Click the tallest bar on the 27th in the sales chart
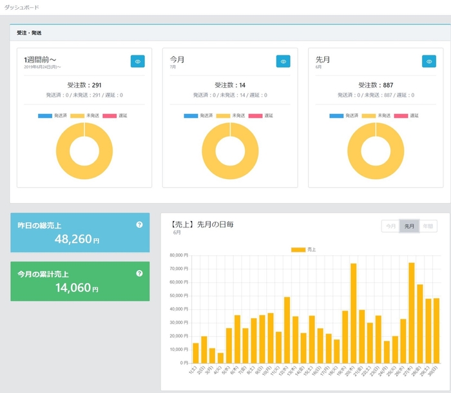Image resolution: width=451 pixels, height=393 pixels. click(411, 312)
